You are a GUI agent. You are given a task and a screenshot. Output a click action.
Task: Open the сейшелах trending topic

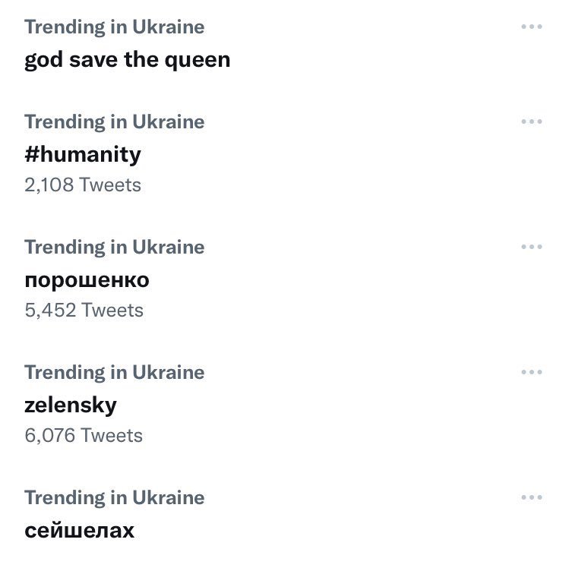coord(79,531)
